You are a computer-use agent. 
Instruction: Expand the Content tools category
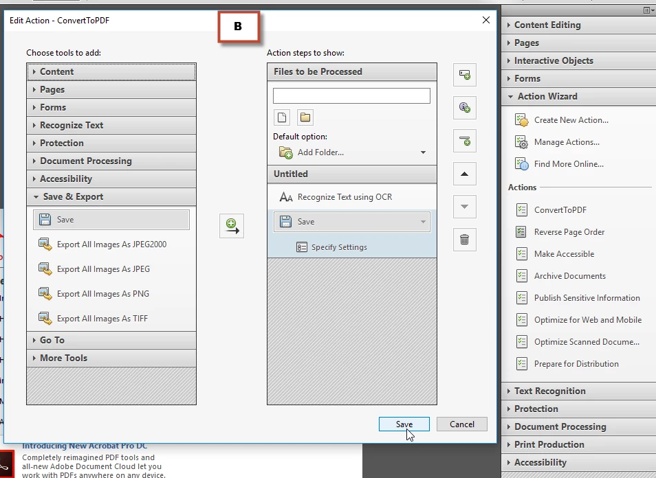(111, 71)
